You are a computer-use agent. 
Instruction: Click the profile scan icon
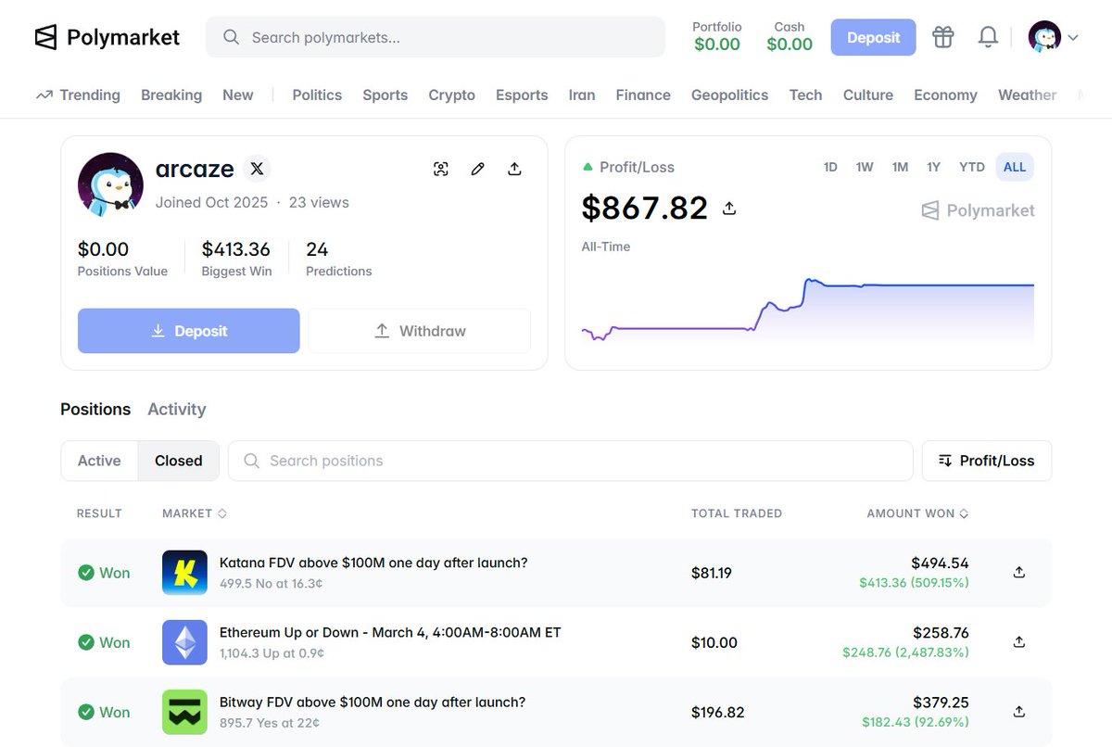441,169
